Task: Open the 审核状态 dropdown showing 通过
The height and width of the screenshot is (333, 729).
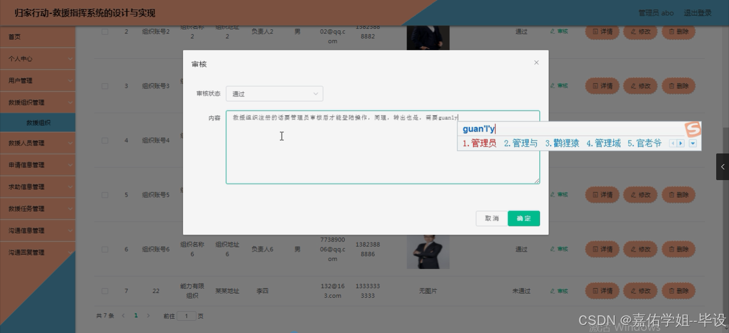Action: 274,93
